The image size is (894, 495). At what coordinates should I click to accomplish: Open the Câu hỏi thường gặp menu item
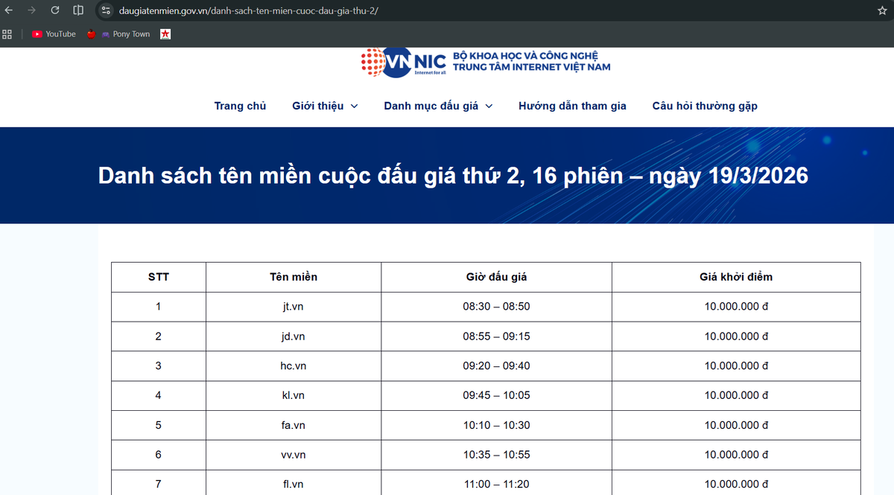(705, 106)
